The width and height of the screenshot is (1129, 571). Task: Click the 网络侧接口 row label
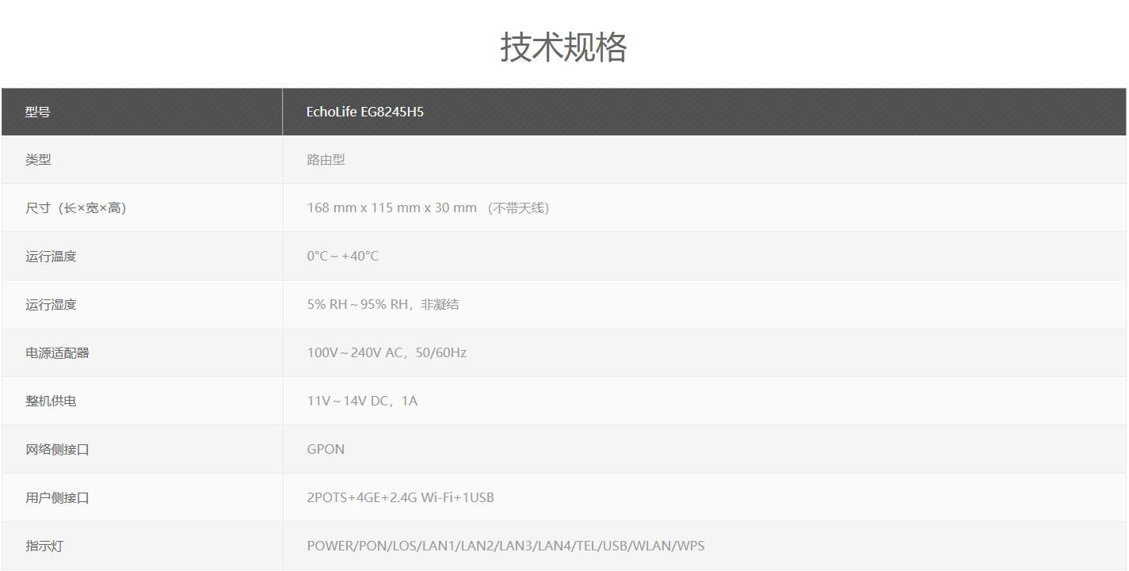(x=57, y=450)
